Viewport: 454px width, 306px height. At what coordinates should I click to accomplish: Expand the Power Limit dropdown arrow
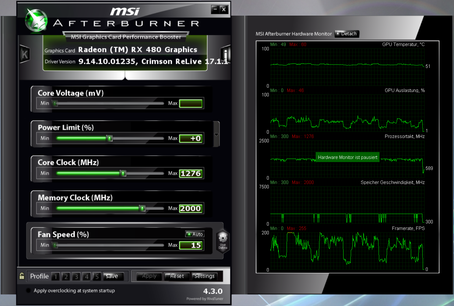tap(216, 134)
